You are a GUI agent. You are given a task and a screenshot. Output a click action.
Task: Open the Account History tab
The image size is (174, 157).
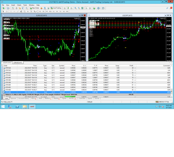coord(24,98)
